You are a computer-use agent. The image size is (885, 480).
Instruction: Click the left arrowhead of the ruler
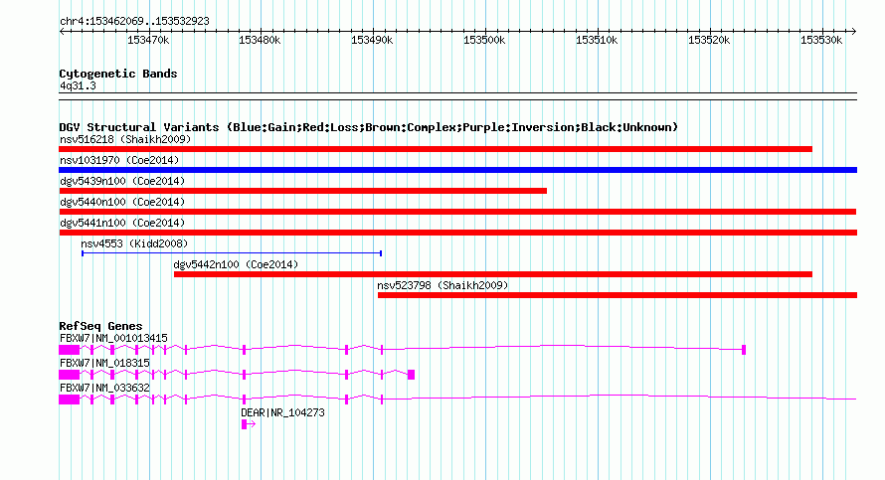tap(62, 32)
